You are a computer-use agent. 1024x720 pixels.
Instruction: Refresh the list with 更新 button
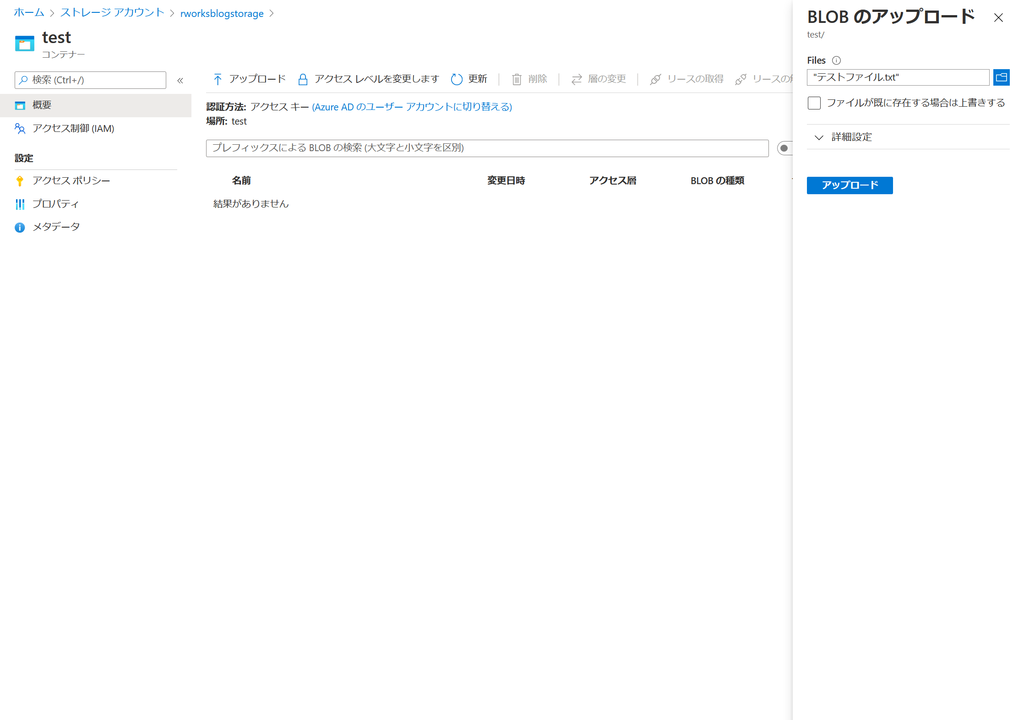coord(469,79)
